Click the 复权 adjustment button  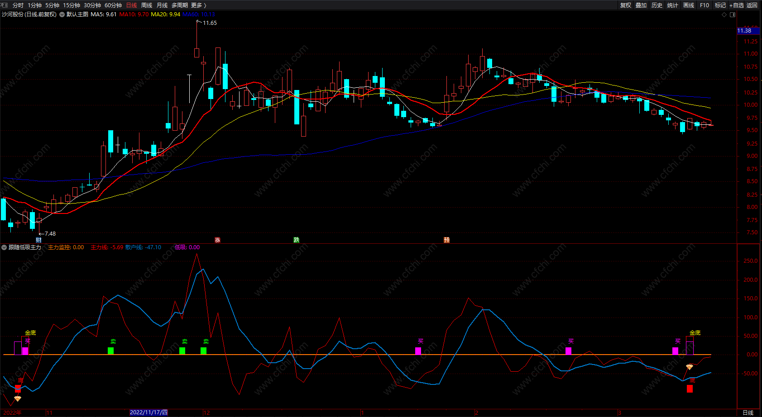626,5
